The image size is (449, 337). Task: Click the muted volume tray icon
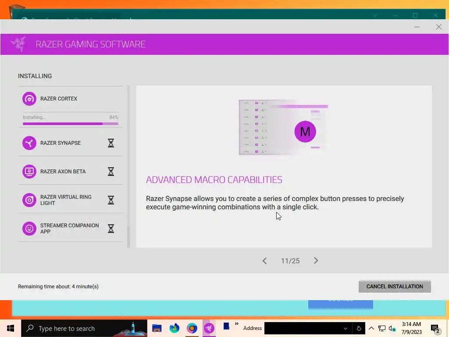tap(392, 328)
